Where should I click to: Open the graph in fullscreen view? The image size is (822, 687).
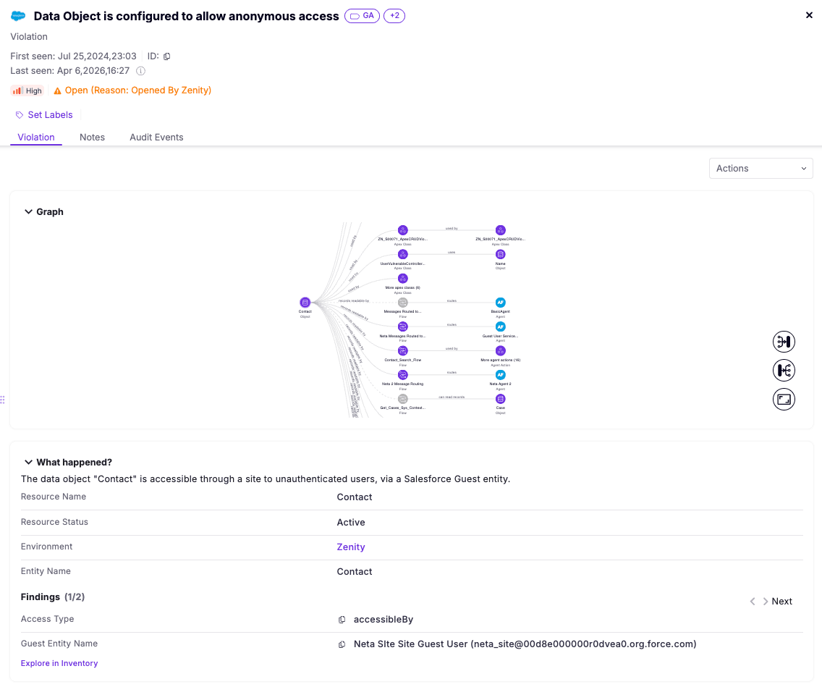point(784,400)
